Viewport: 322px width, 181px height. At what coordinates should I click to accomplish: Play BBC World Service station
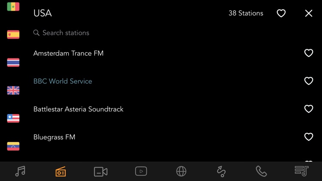tap(63, 81)
